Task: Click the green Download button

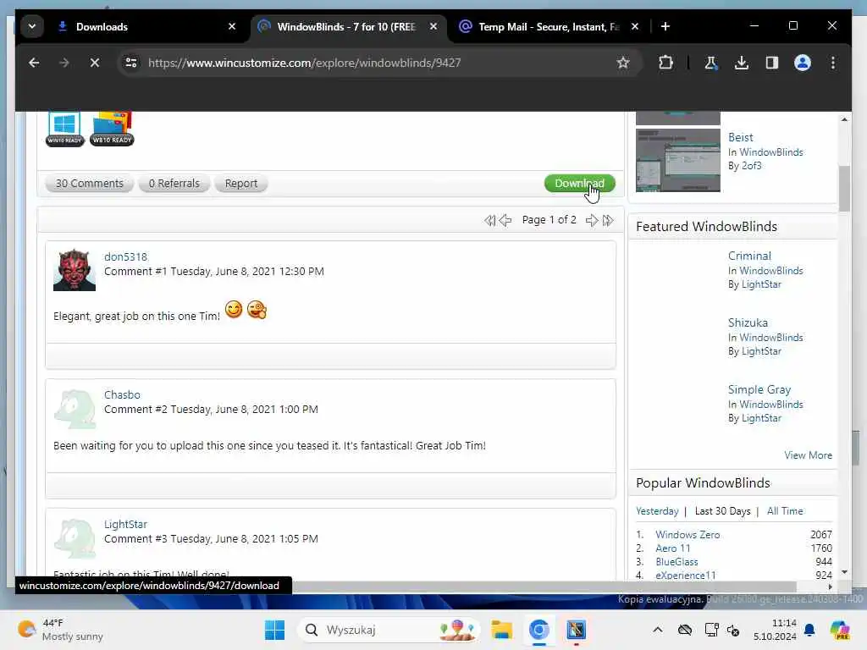Action: [579, 184]
